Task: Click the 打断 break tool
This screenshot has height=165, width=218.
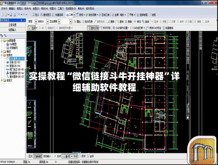Action: pyautogui.click(x=172, y=22)
